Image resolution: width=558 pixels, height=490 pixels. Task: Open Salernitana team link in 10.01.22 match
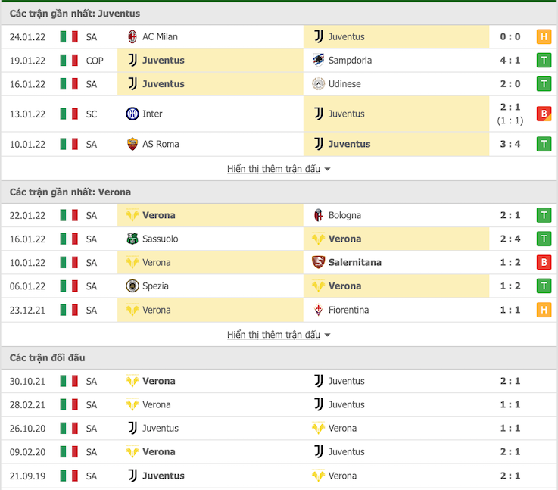point(354,262)
